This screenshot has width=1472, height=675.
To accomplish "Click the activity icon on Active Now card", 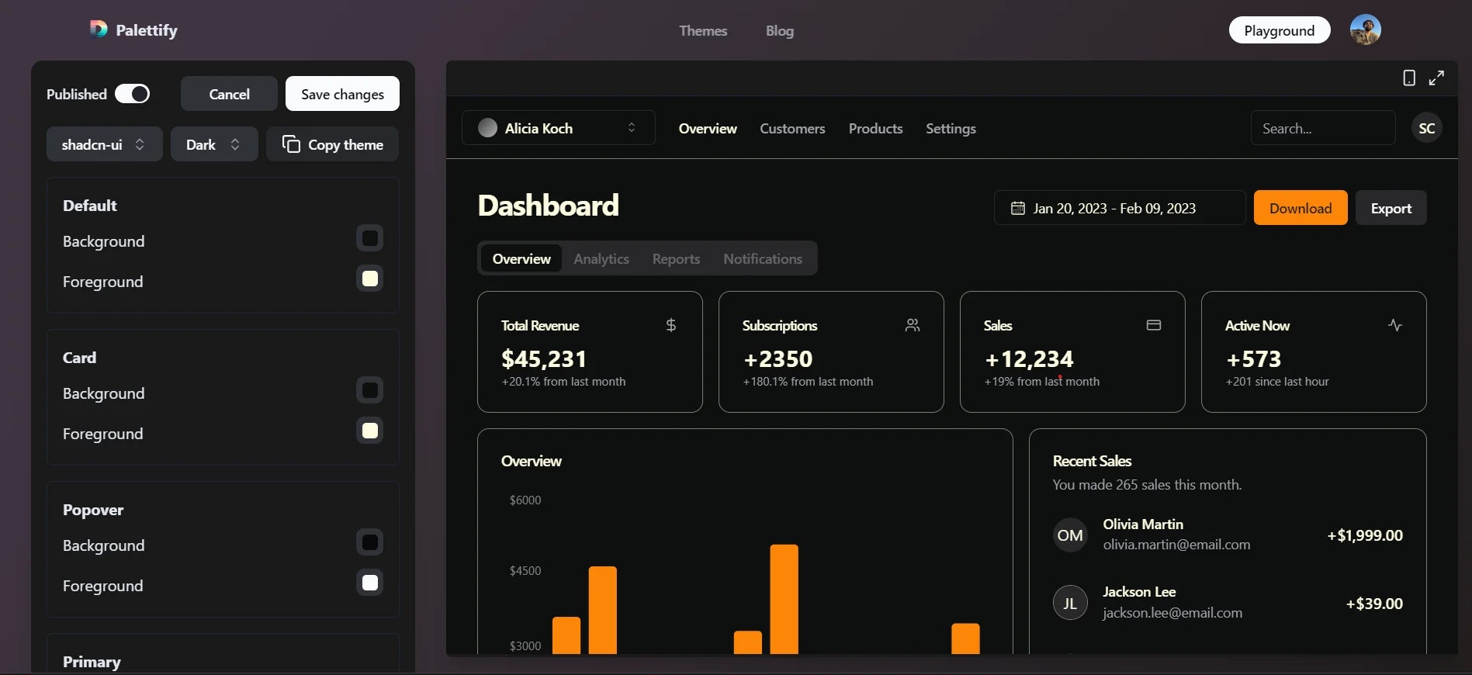I will [x=1395, y=325].
